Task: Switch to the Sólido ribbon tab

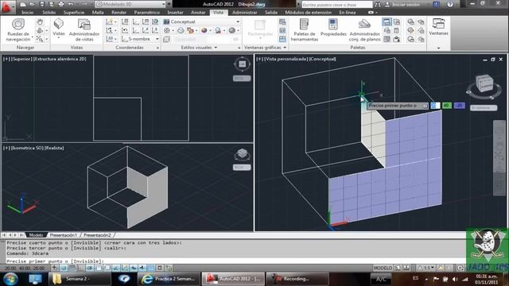Action: pos(49,13)
